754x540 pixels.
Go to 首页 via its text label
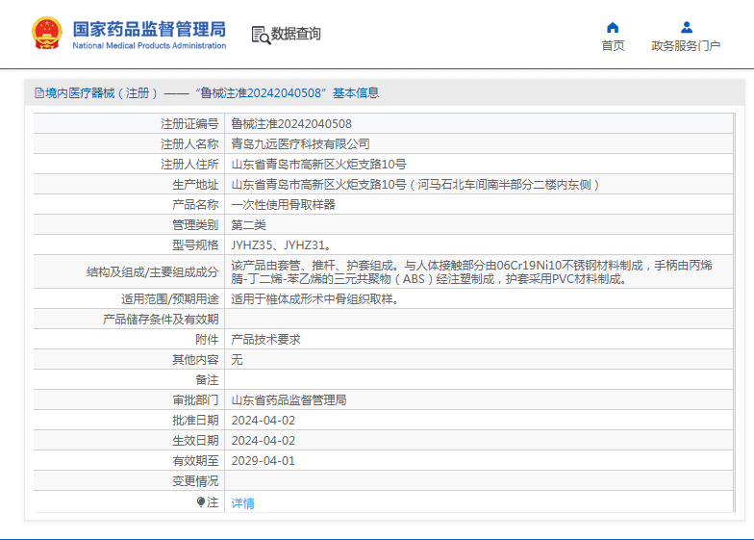click(x=613, y=45)
